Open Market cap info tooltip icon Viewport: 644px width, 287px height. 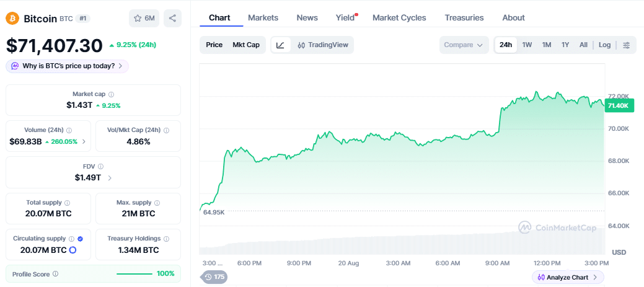pos(112,94)
